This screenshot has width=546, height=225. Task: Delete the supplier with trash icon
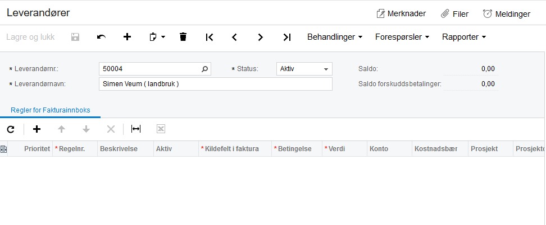[x=183, y=37]
